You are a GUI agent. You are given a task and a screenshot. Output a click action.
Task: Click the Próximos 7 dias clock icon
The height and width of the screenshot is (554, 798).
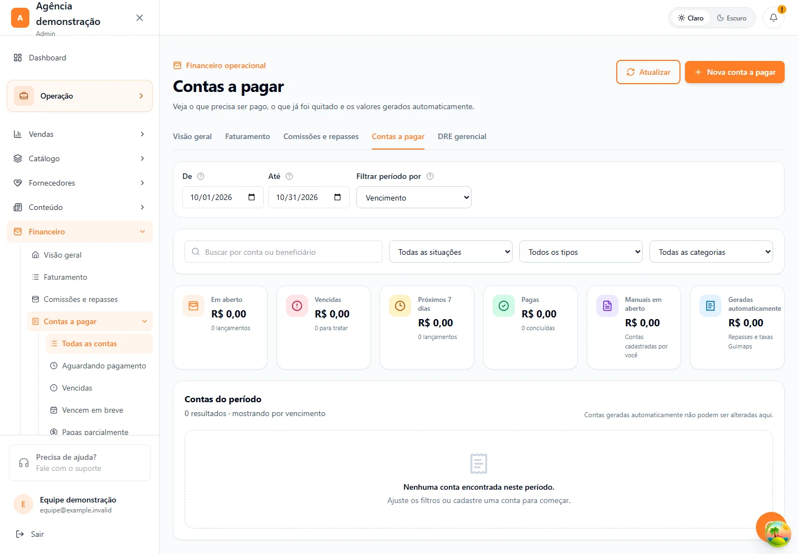click(x=400, y=306)
